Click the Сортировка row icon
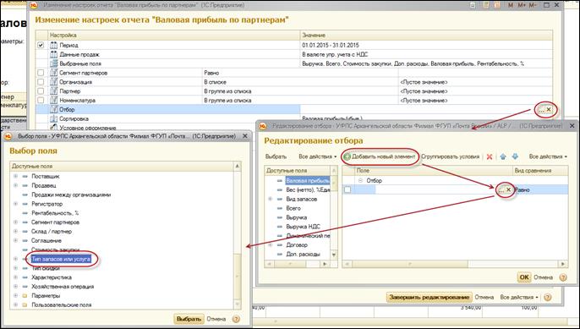Image resolution: width=580 pixels, height=329 pixels. tap(53, 118)
